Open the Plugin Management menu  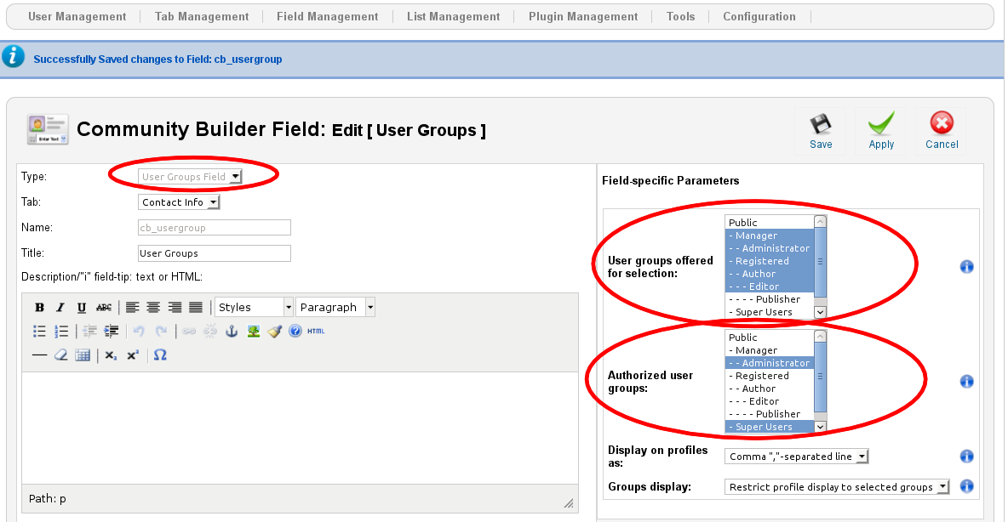pos(582,16)
